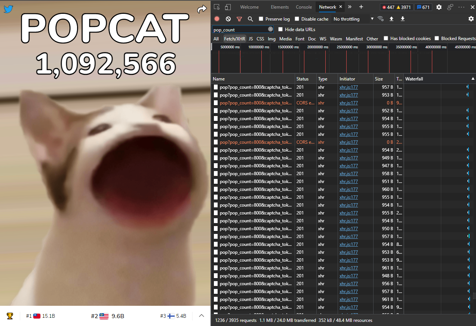Viewport: 476px width, 326px height.
Task: Enable Preserve log checkbox
Action: click(261, 19)
